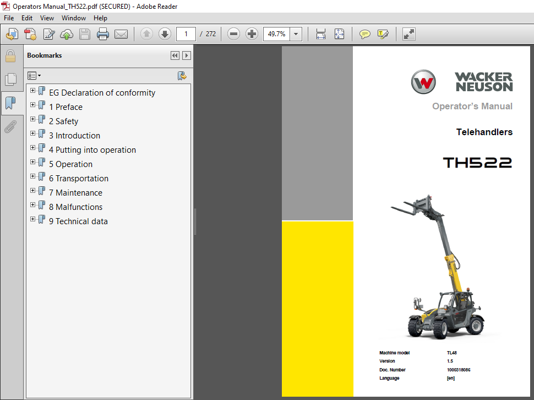
Task: Zoom in with plus button
Action: tap(252, 34)
